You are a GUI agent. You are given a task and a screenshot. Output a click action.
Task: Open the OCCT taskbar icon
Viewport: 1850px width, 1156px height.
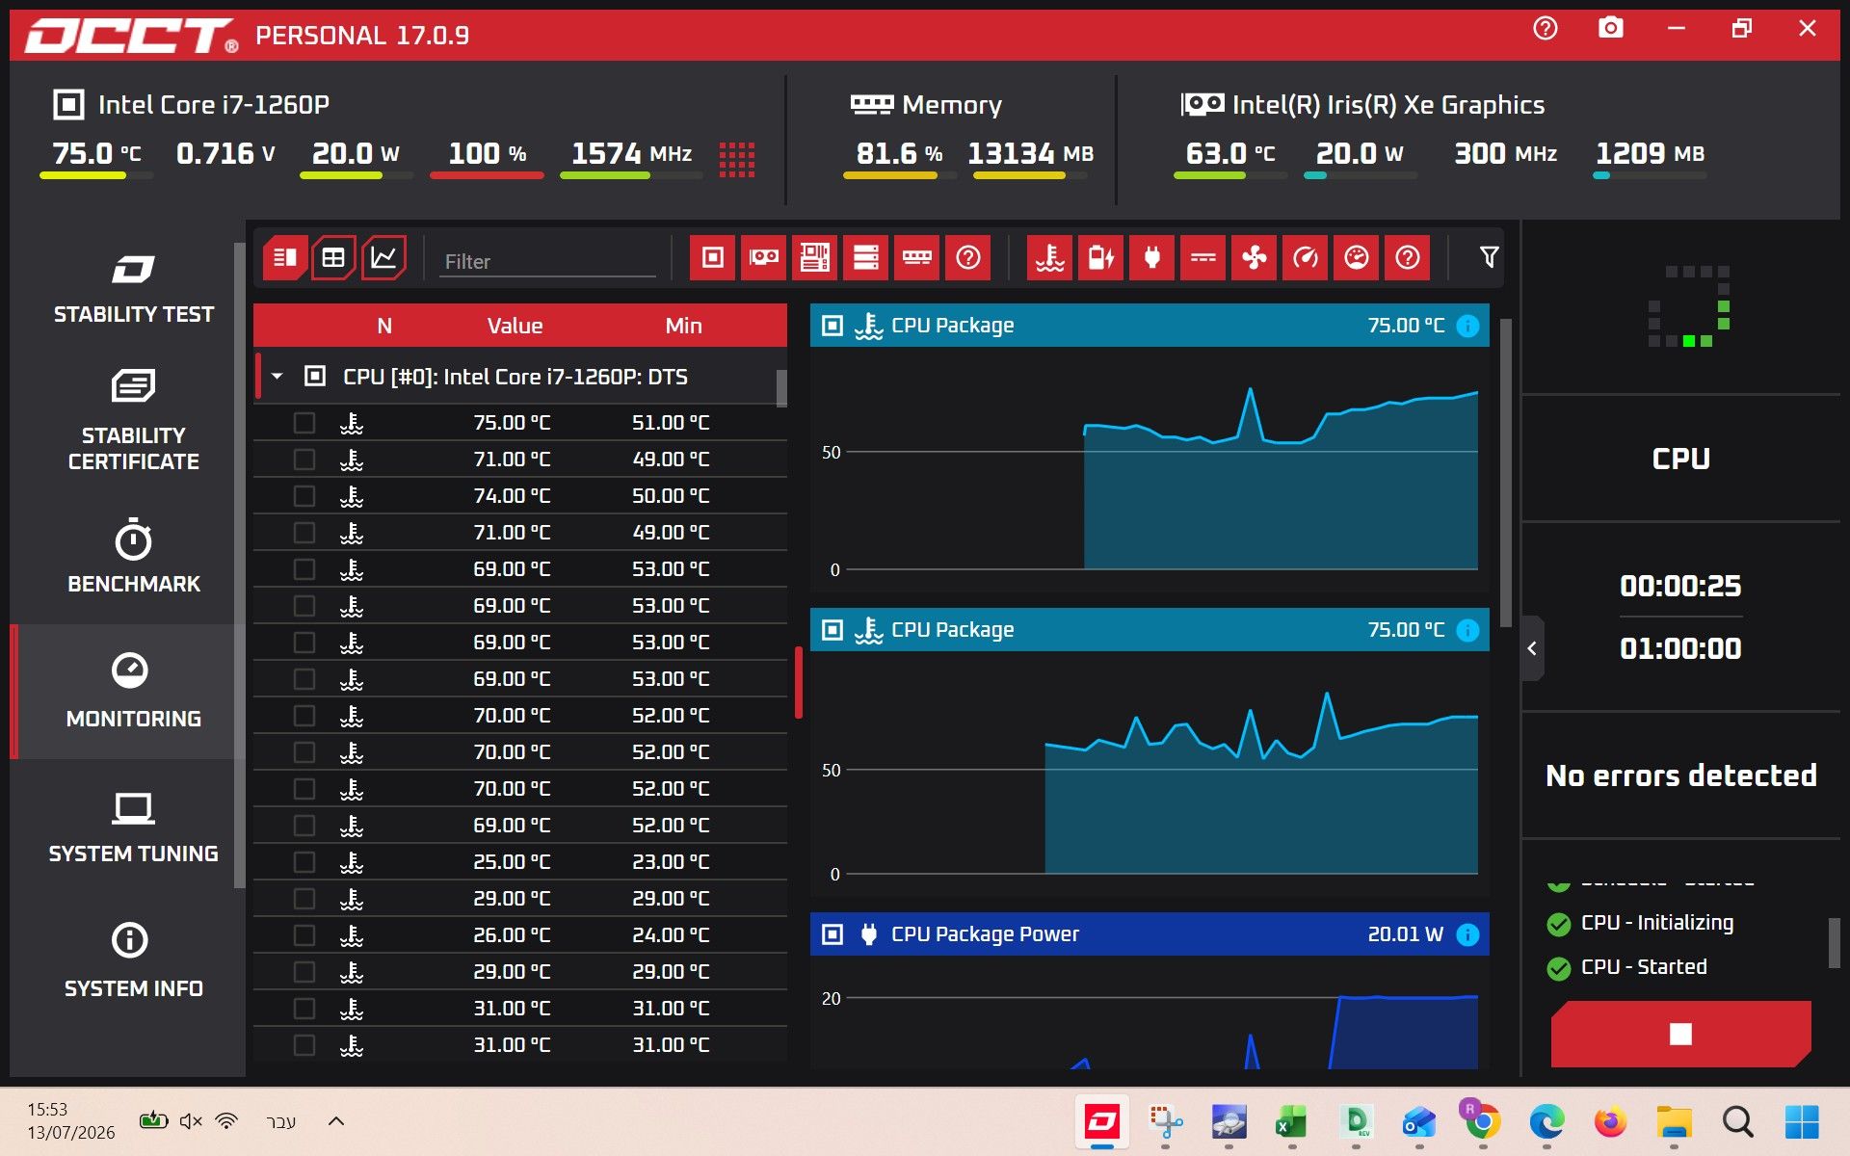[x=1101, y=1122]
